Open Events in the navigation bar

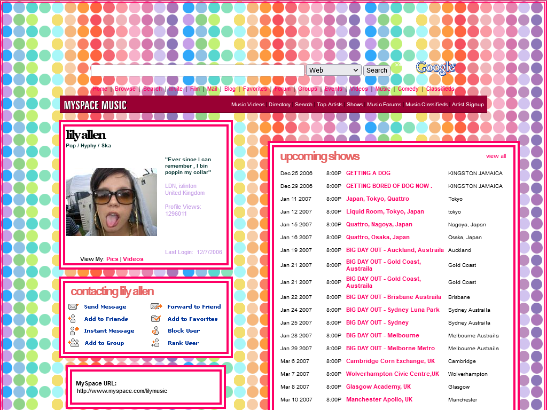pyautogui.click(x=333, y=89)
